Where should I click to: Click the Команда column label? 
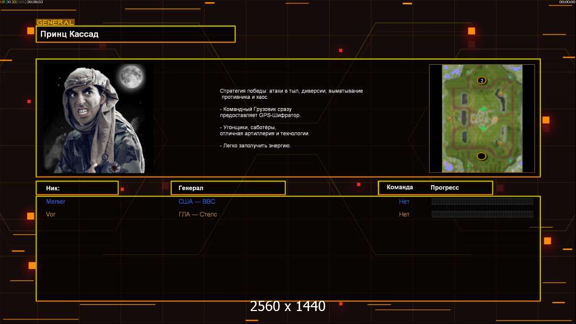400,187
